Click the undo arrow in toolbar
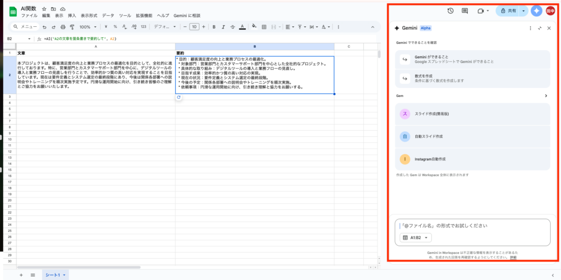 pyautogui.click(x=44, y=26)
